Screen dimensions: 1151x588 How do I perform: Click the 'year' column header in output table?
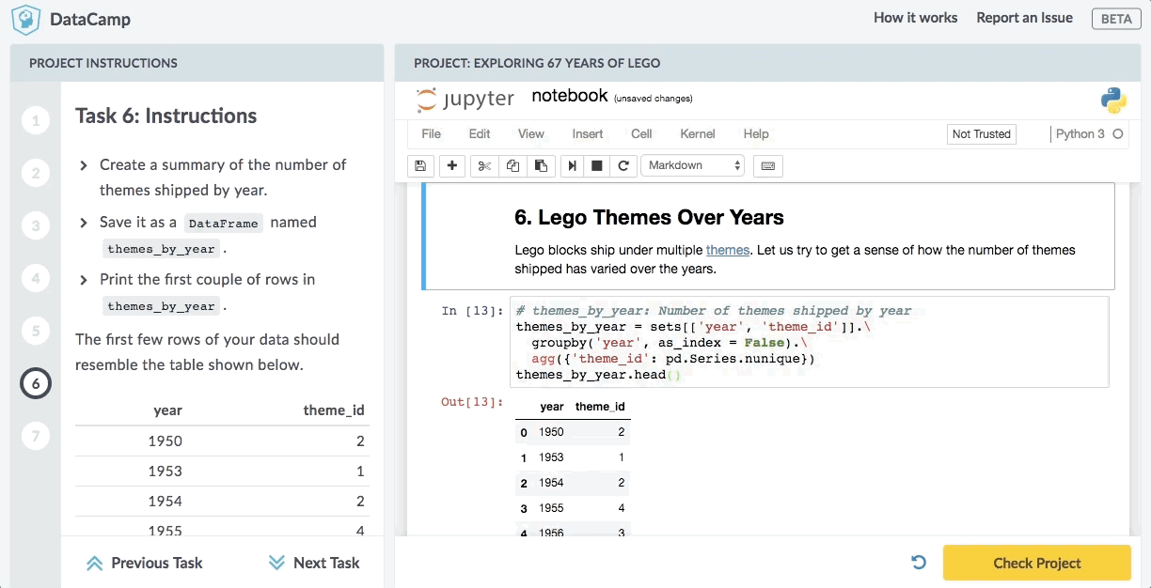pyautogui.click(x=552, y=407)
